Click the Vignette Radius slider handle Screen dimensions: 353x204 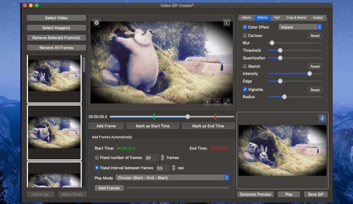click(284, 97)
